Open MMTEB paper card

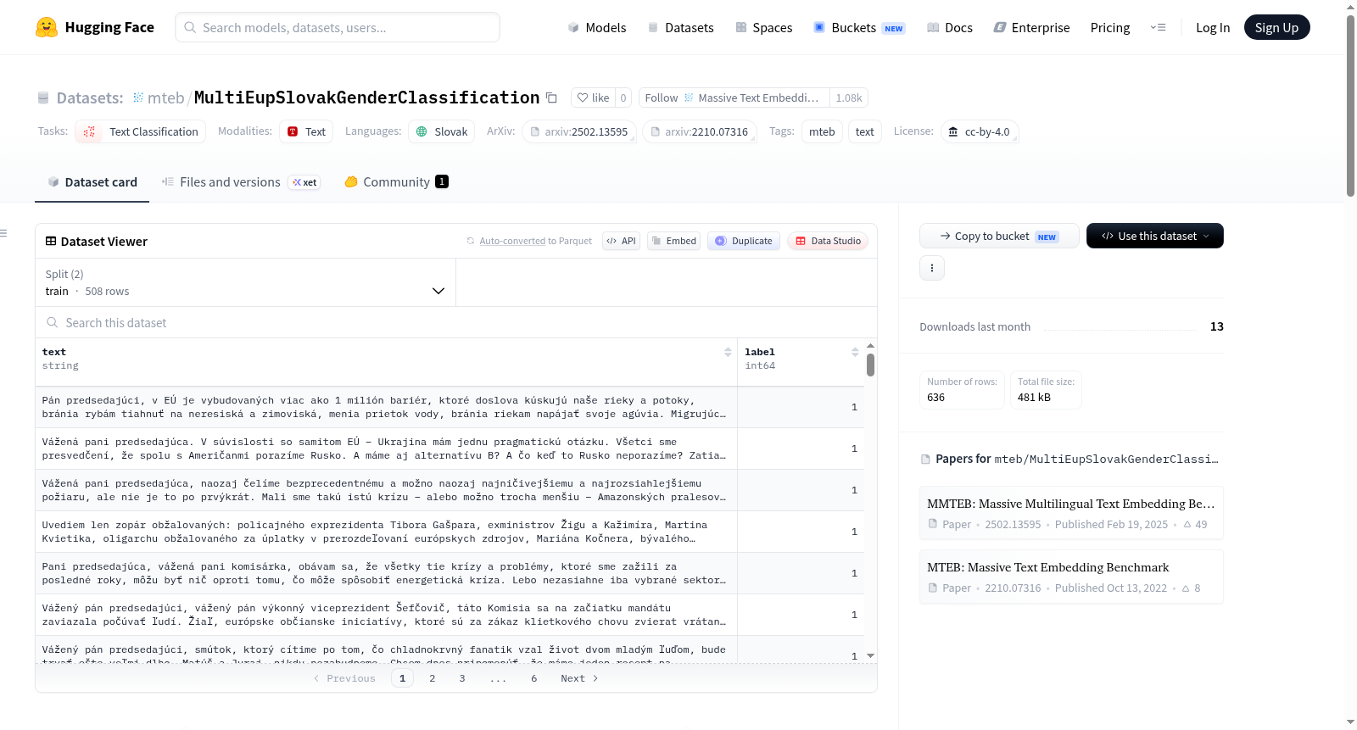(1071, 513)
